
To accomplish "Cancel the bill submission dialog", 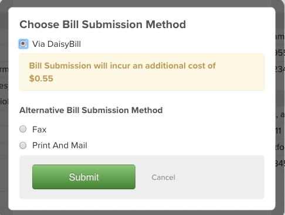I will pos(164,178).
